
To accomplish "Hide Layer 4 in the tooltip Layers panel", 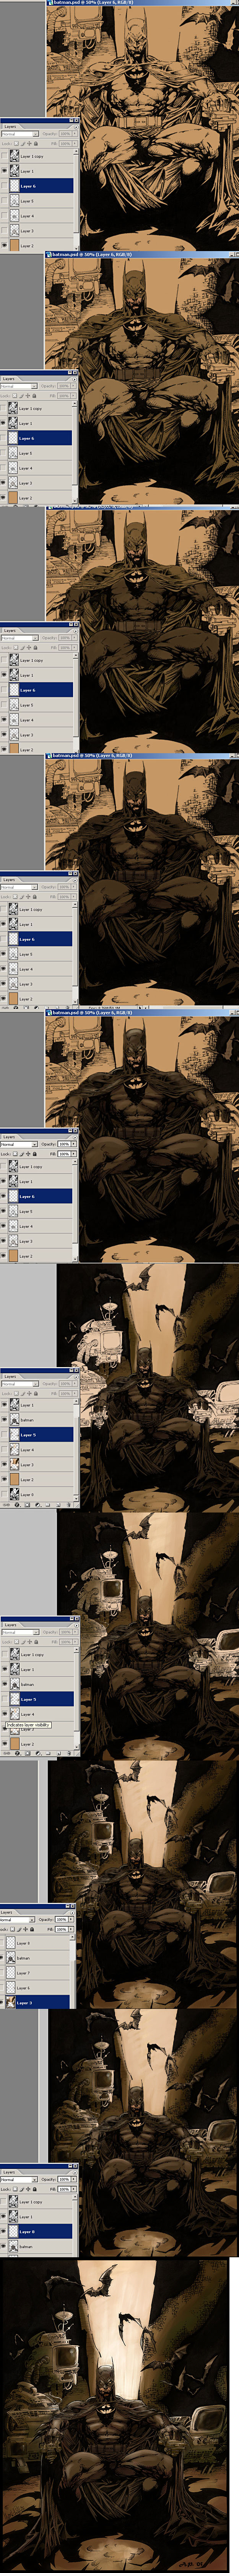I will click(5, 1714).
